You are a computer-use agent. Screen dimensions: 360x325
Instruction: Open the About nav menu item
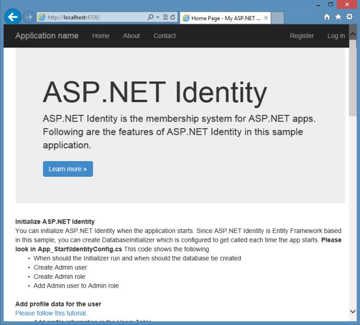tap(131, 36)
